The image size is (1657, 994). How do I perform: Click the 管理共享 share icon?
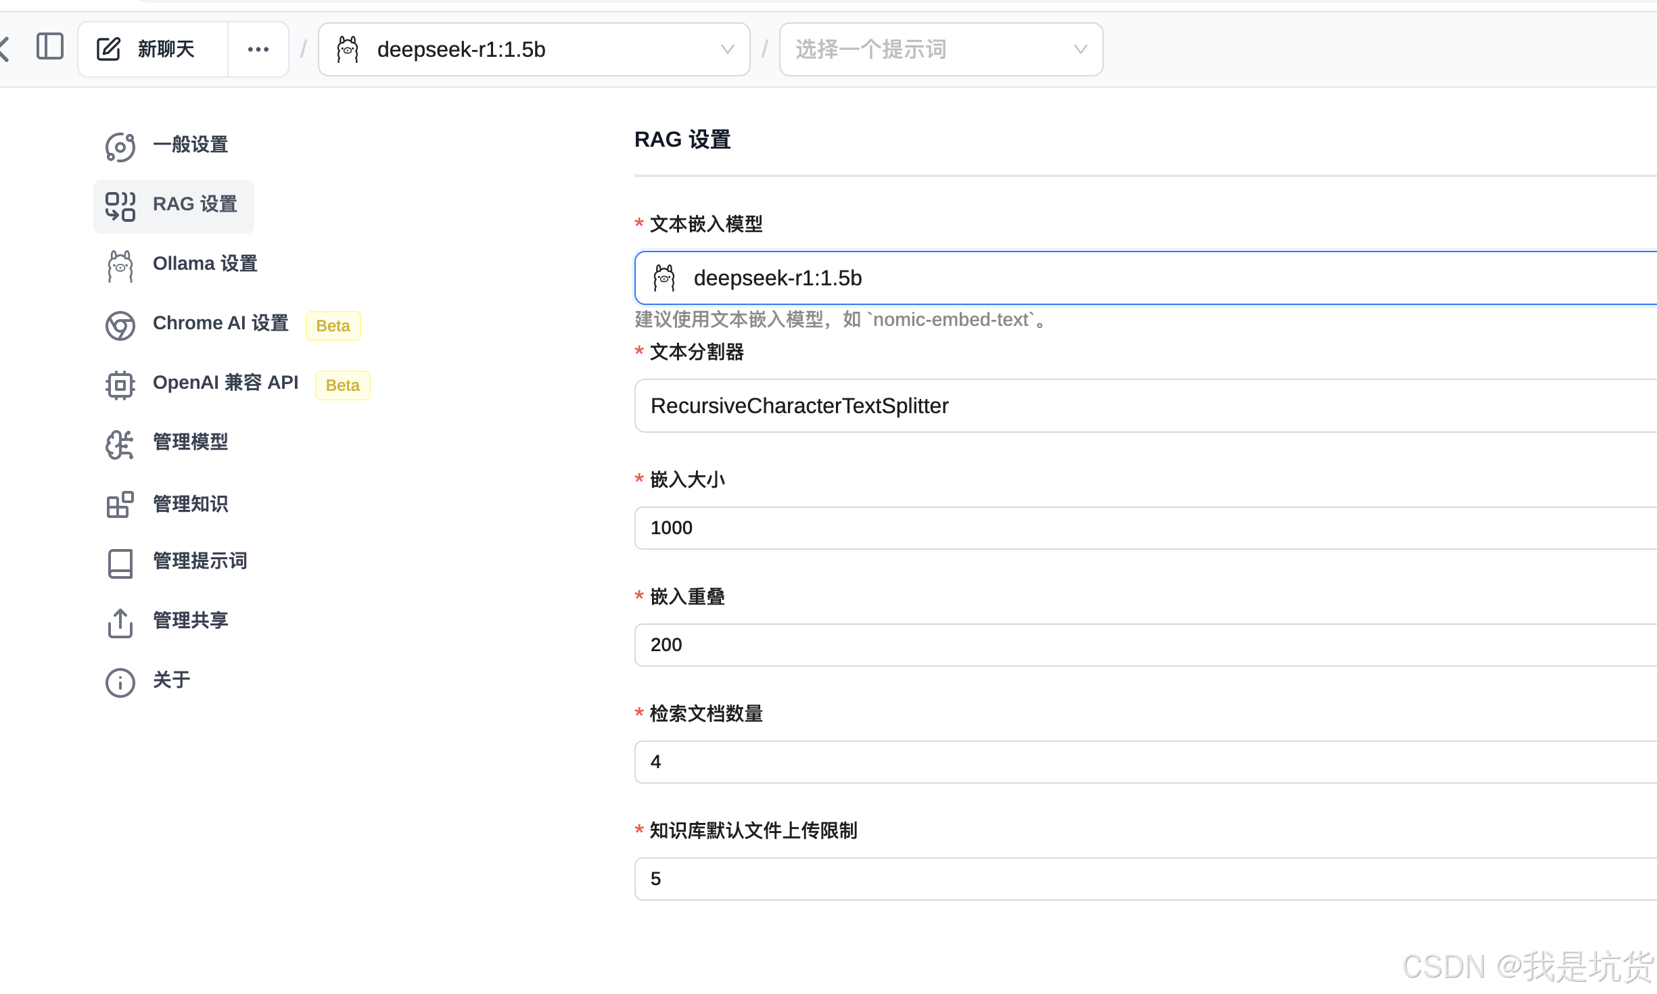click(120, 623)
